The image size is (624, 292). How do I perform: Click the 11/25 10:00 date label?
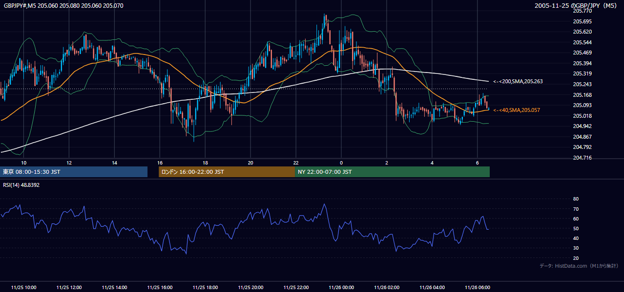click(23, 287)
